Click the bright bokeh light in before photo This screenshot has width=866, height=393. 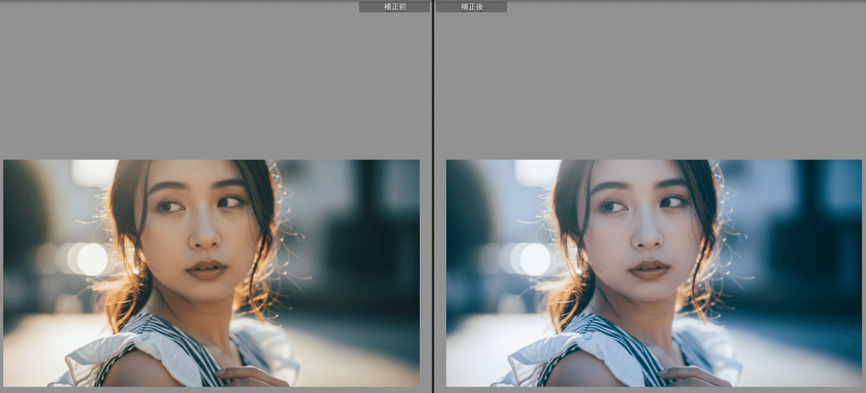[x=92, y=259]
